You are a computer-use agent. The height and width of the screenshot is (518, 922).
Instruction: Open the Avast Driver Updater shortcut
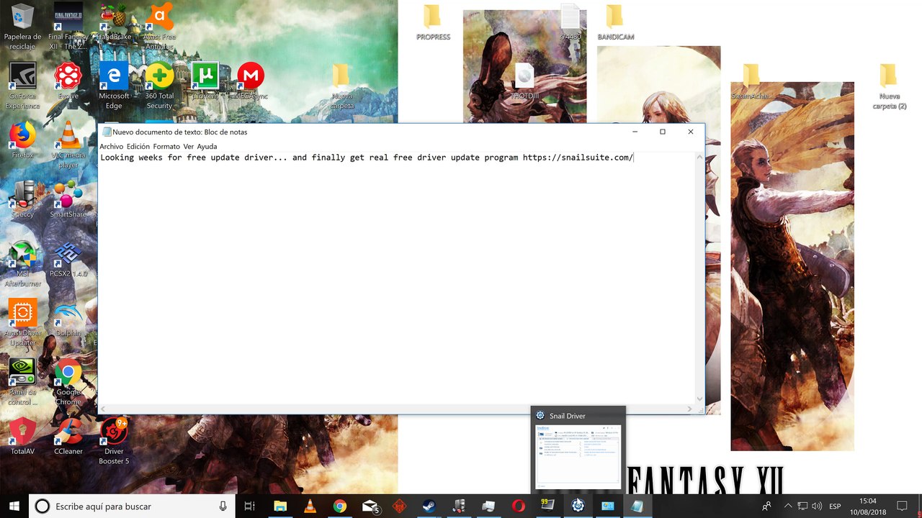pos(22,322)
